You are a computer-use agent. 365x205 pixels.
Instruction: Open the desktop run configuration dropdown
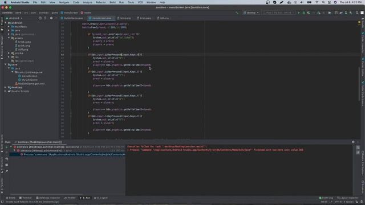coord(251,13)
